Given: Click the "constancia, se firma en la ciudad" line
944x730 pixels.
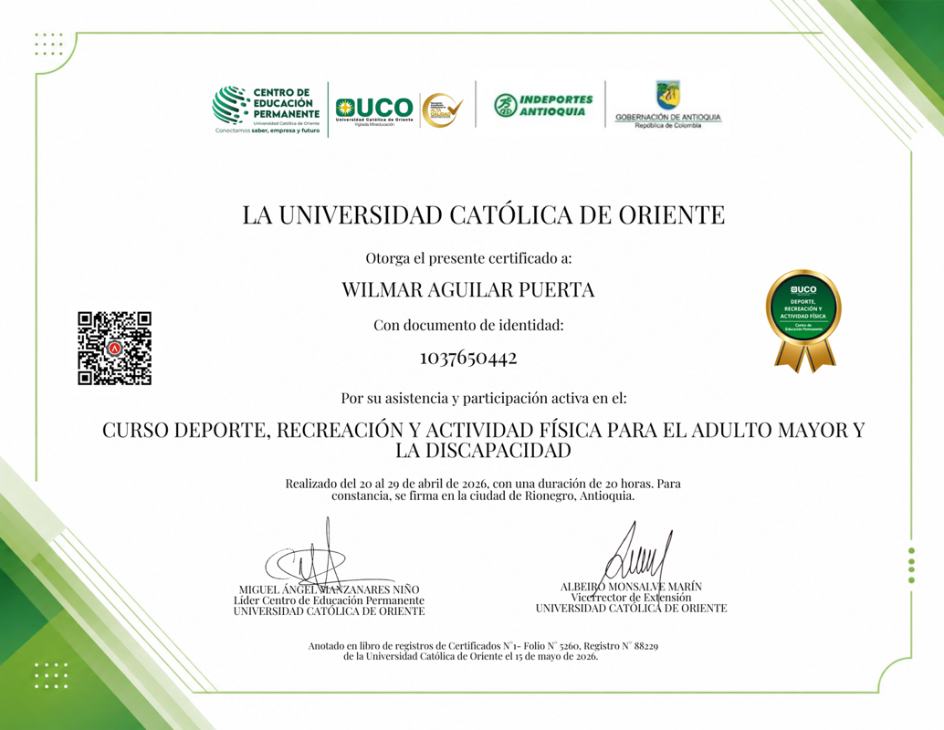Looking at the screenshot, I should (483, 496).
